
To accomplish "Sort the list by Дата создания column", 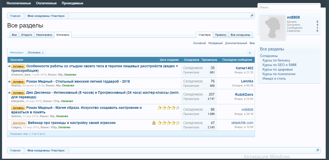I will (169, 60).
